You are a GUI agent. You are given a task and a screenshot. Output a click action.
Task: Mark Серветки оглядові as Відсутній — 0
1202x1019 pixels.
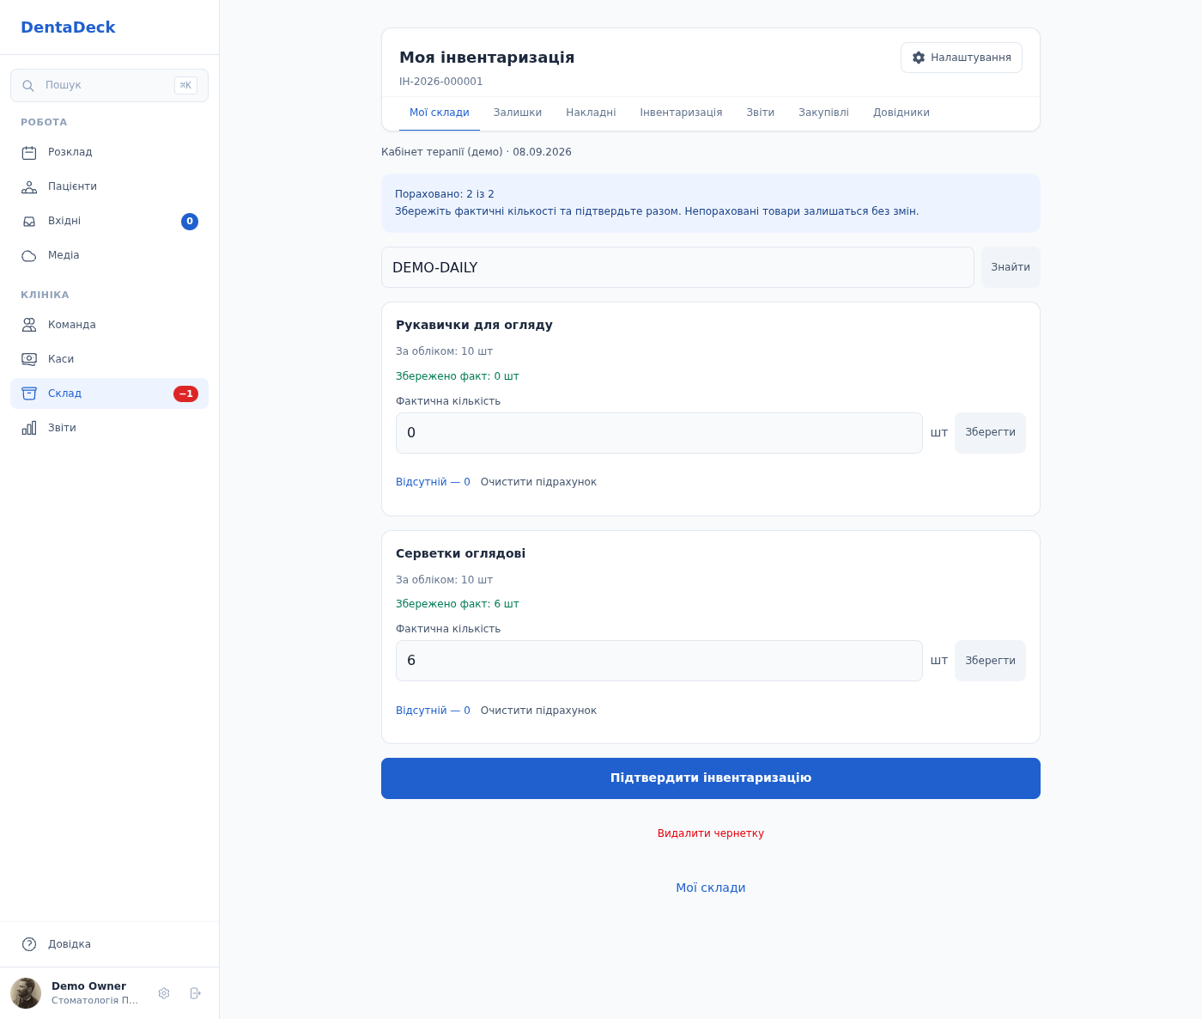click(433, 711)
